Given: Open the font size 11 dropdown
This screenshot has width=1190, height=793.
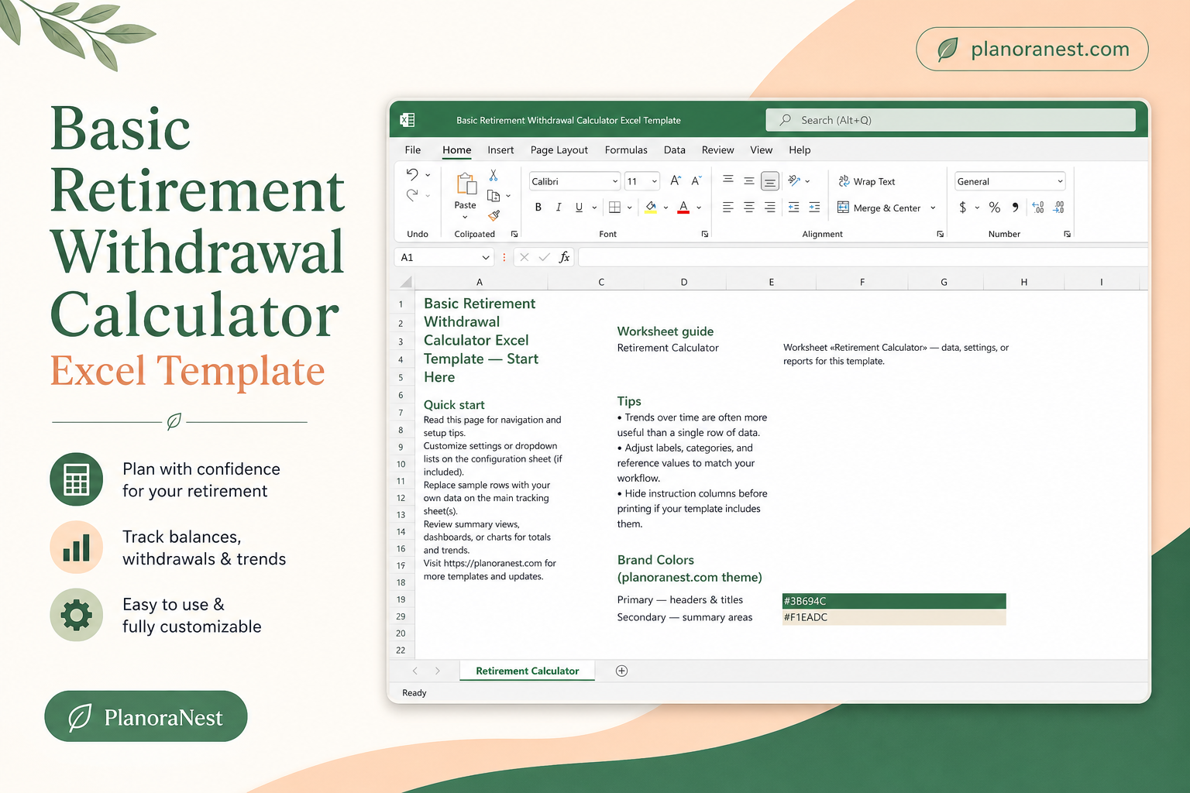Looking at the screenshot, I should pyautogui.click(x=655, y=181).
